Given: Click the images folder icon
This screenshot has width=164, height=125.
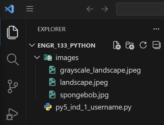Looking at the screenshot, I should (x=48, y=58).
